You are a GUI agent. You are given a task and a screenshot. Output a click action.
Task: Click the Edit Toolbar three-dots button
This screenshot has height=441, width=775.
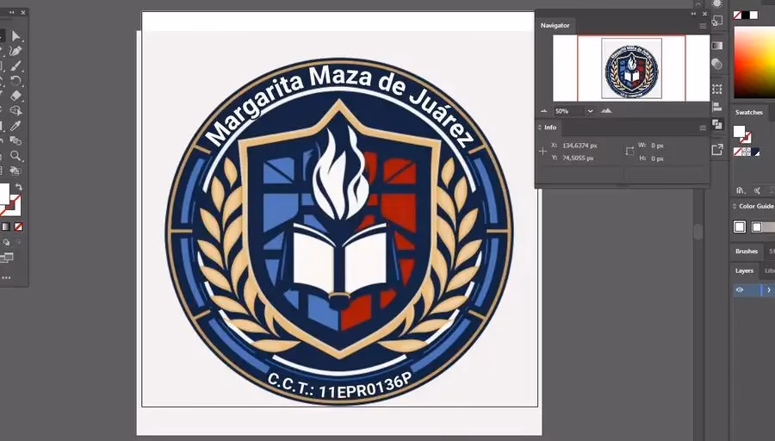(7, 278)
